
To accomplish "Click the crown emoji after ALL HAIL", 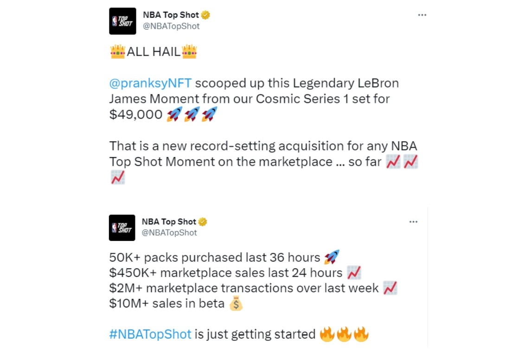I will (x=189, y=51).
